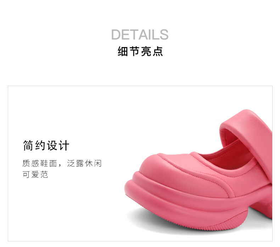Open the pink shoe's rounded toe cap

point(153,168)
